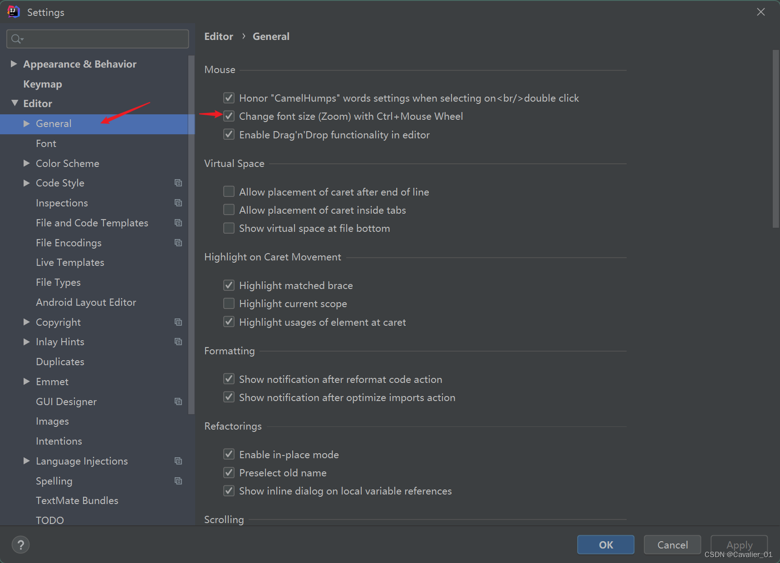Enable caret placement inside tabs
Image resolution: width=780 pixels, height=563 pixels.
(x=229, y=210)
